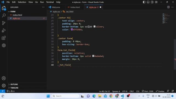
Task: Click the Prettier status bar item
Action: 160,91
